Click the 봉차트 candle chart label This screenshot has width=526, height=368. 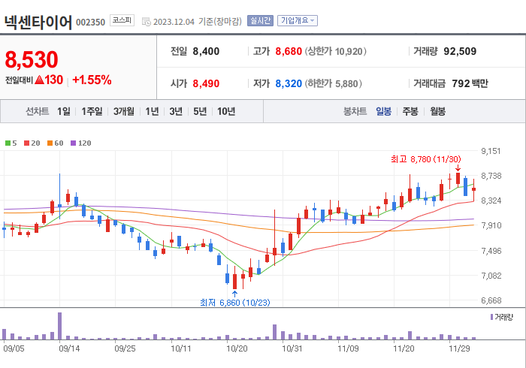pyautogui.click(x=355, y=111)
